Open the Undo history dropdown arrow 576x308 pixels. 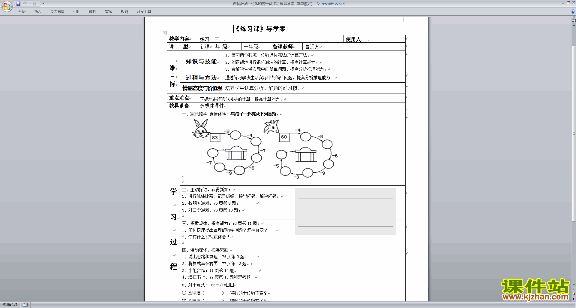(x=29, y=4)
